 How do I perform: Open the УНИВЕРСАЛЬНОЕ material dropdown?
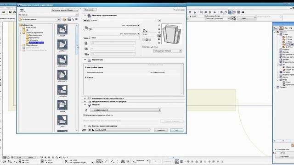[x=125, y=110]
